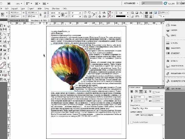Open the Text Wrap panel flyout menu
This screenshot has width=185, height=139.
pyautogui.click(x=163, y=88)
